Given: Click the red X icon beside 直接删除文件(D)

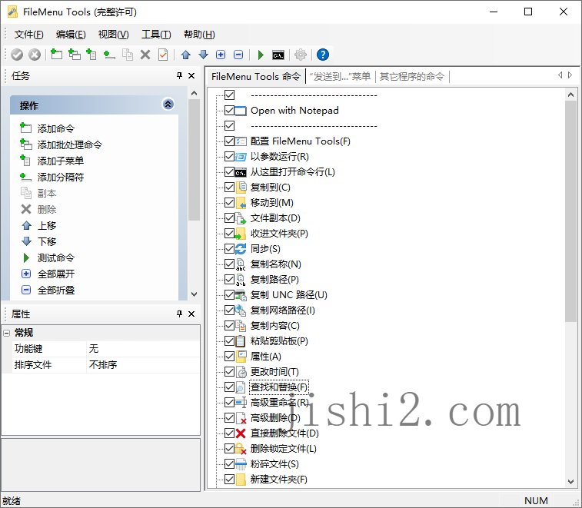Looking at the screenshot, I should point(241,433).
